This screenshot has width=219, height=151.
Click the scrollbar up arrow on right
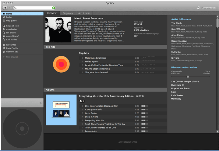217,17
